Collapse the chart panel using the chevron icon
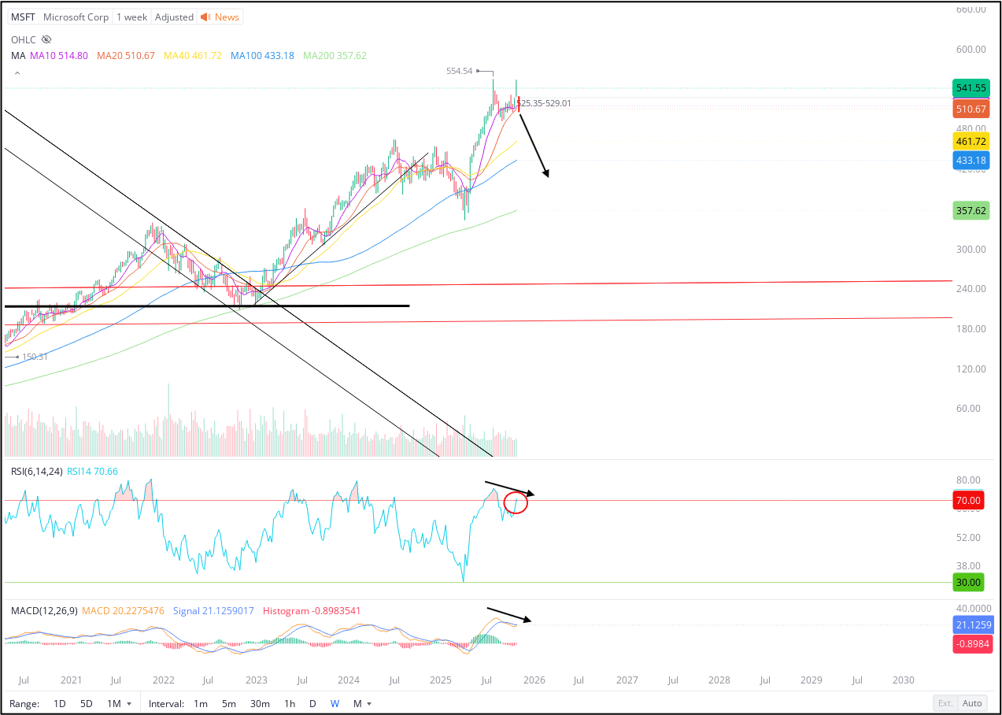The width and height of the screenshot is (1002, 715). [17, 72]
